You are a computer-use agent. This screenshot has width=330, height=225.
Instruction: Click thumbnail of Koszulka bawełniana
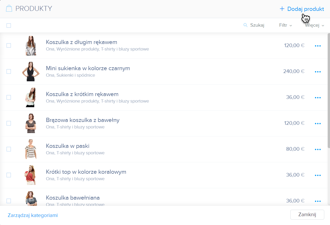(x=31, y=198)
